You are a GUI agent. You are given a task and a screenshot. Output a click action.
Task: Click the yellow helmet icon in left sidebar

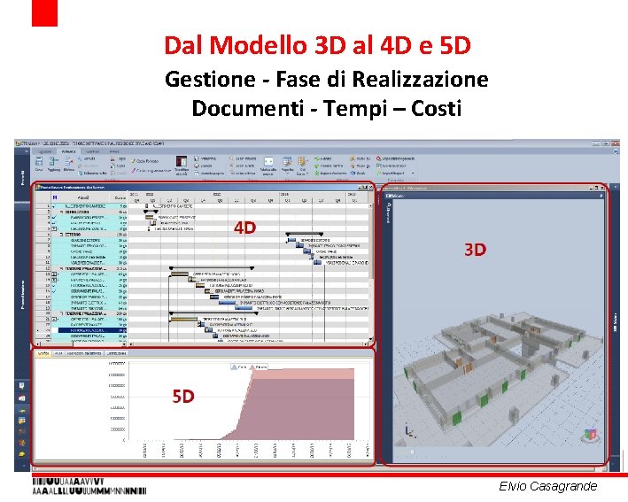tap(21, 454)
